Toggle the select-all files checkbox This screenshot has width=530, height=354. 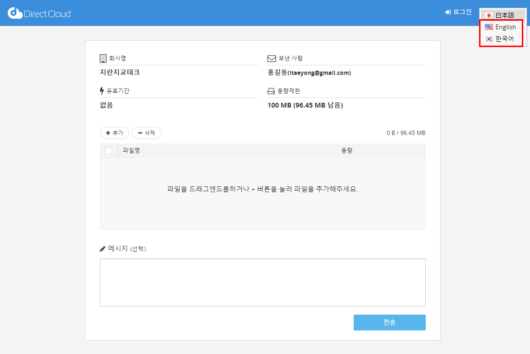tap(109, 151)
